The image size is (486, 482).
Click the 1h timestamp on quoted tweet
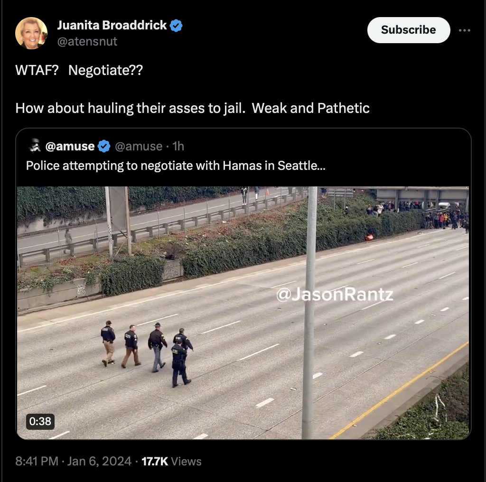pyautogui.click(x=178, y=146)
